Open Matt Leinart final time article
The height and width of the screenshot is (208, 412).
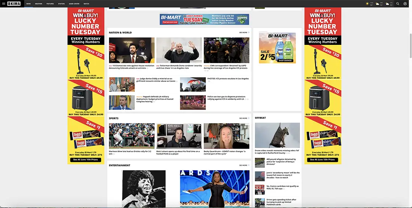pyautogui.click(x=179, y=152)
